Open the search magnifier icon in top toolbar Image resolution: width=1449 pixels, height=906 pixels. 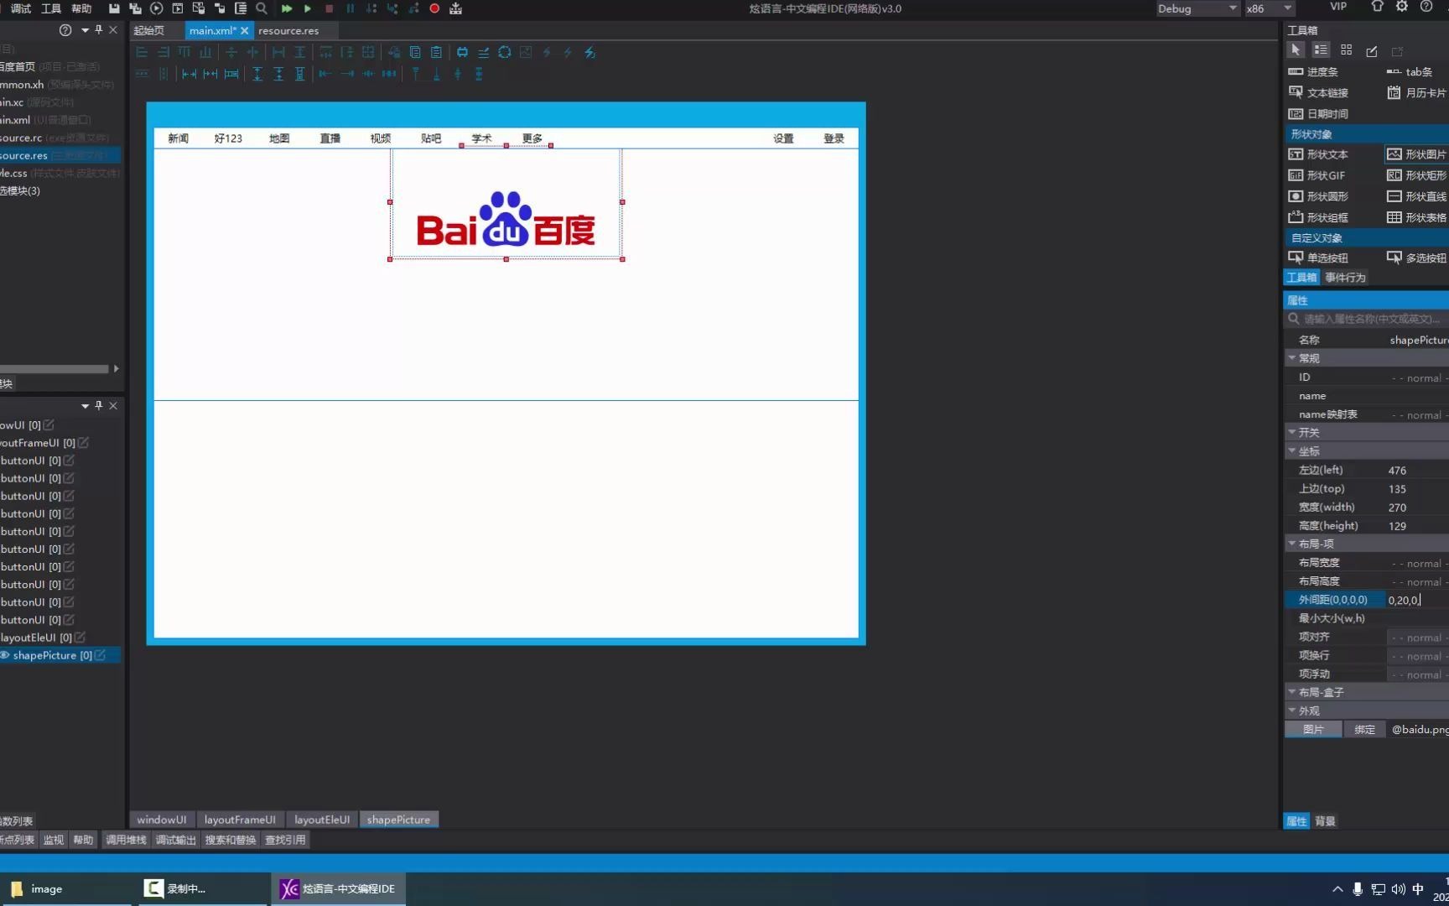point(262,8)
